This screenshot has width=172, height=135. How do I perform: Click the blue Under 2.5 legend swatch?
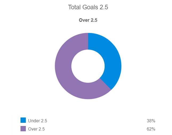[23, 120]
